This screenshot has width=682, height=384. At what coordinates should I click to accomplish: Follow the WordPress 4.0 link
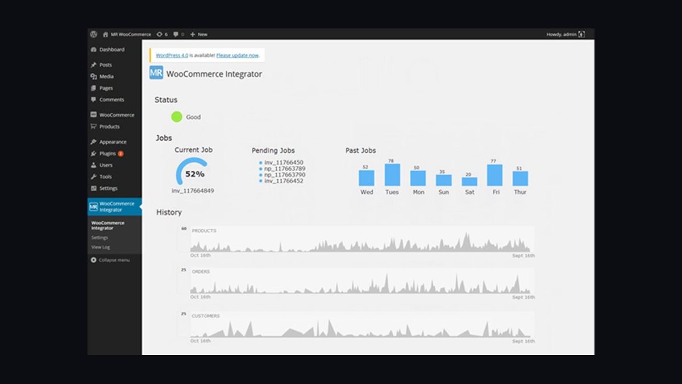[172, 55]
